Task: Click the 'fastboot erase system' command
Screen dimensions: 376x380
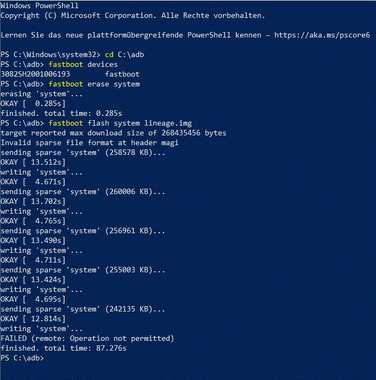Action: coord(94,84)
